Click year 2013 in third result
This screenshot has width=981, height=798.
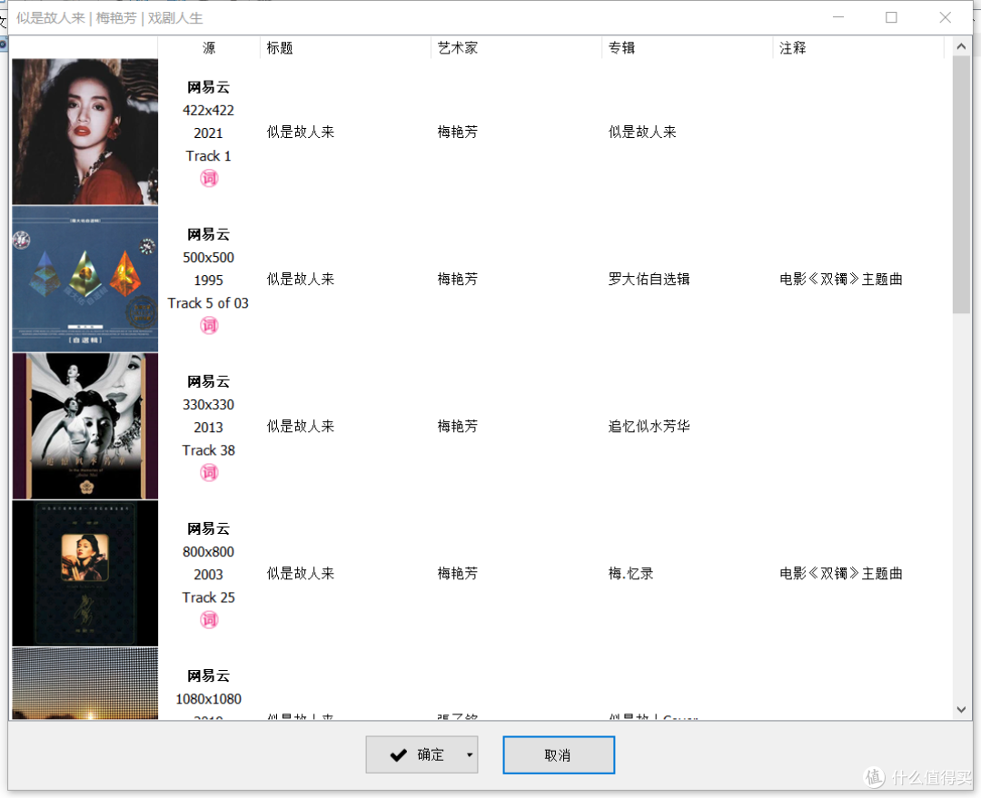pyautogui.click(x=208, y=427)
